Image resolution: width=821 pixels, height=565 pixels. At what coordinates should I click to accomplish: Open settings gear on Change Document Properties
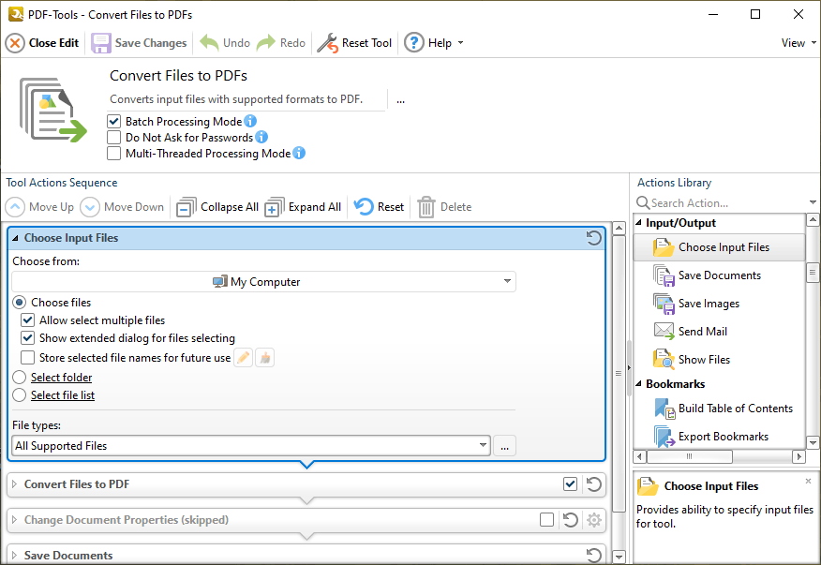pyautogui.click(x=594, y=519)
